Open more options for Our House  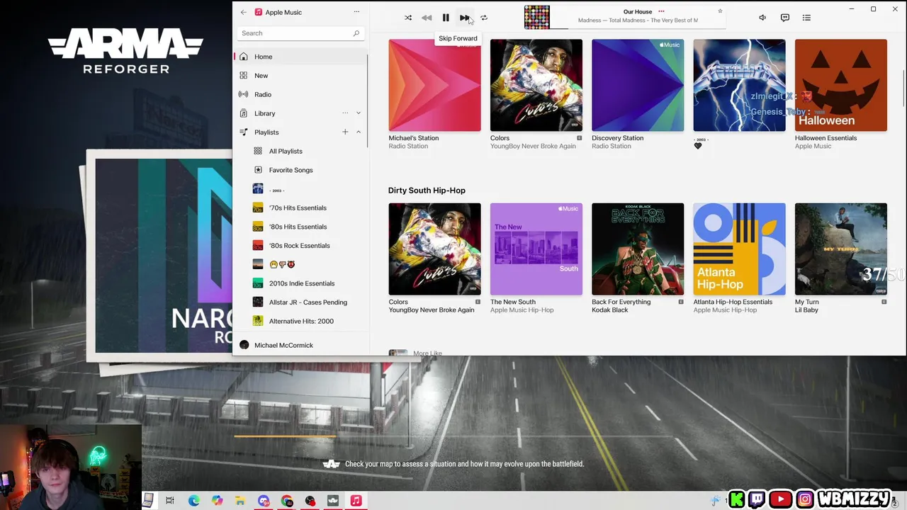pos(661,11)
